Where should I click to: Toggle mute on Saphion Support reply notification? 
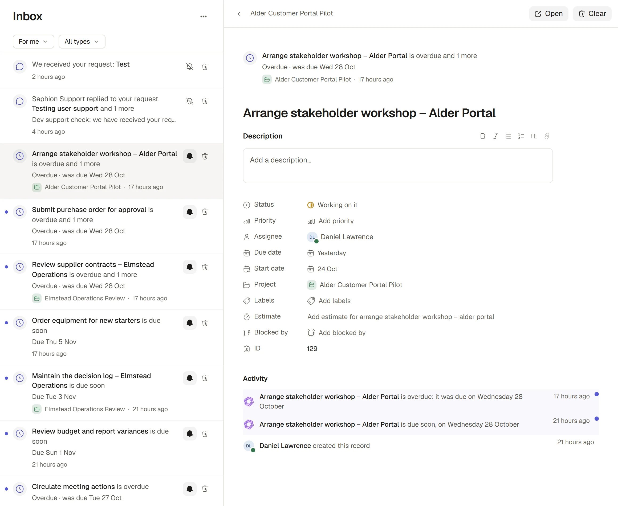189,101
